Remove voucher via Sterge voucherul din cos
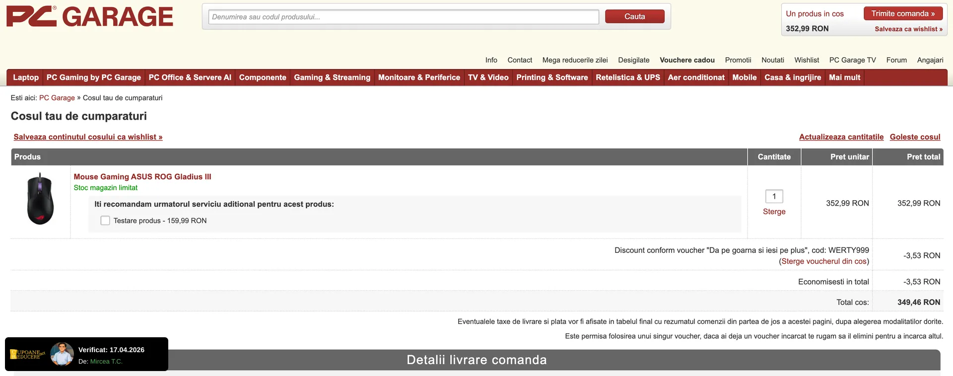Viewport: 953px width, 376px height. 824,261
